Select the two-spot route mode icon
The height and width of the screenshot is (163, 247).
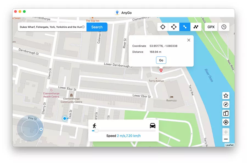(185, 27)
